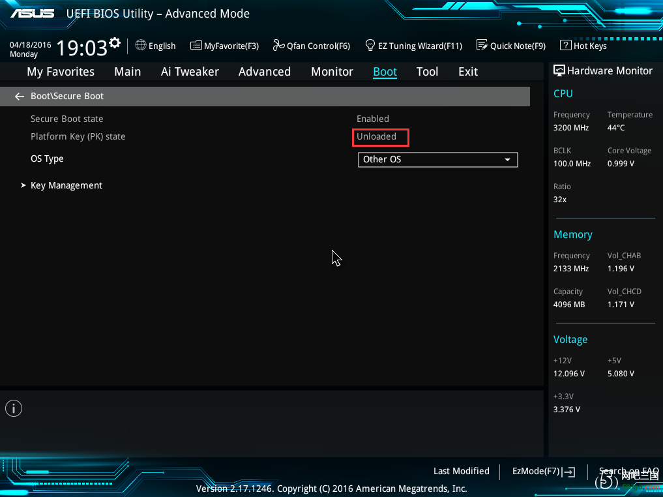This screenshot has height=497, width=663.
Task: Click the 19:03 clock display
Action: click(81, 48)
